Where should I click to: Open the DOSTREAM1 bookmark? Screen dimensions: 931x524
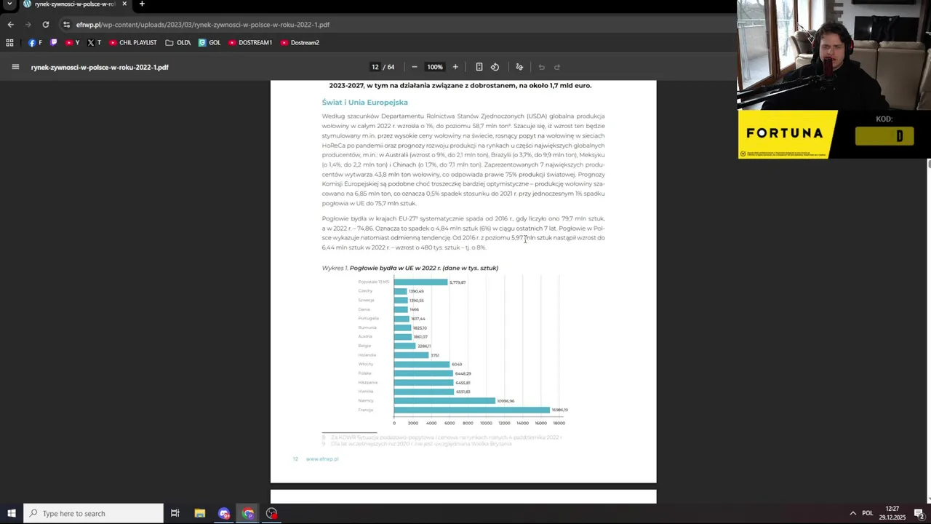(250, 42)
